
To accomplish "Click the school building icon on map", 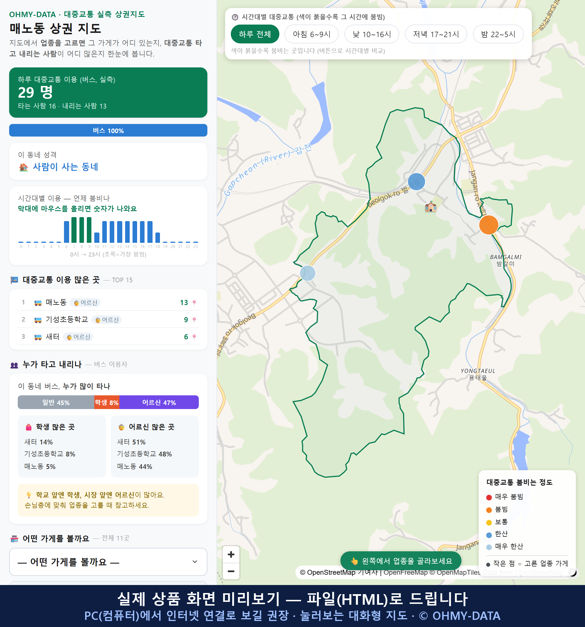I will [430, 207].
